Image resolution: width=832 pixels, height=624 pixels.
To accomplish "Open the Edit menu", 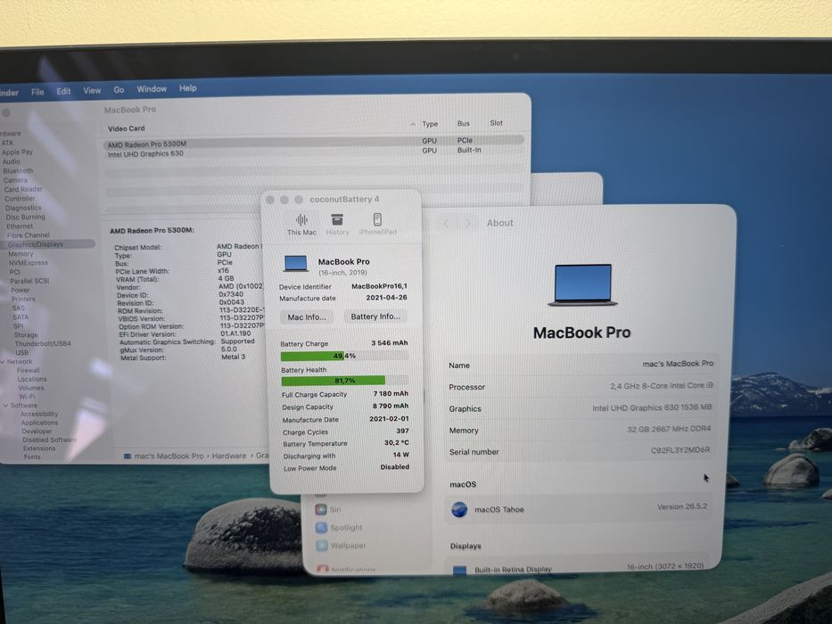I will [63, 91].
